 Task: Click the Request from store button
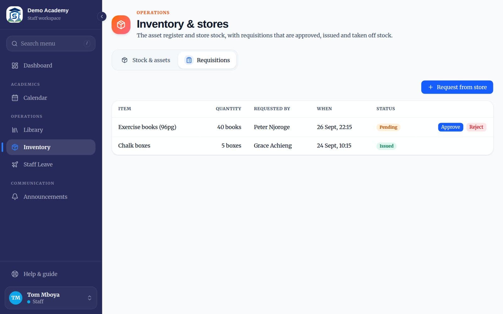point(457,87)
